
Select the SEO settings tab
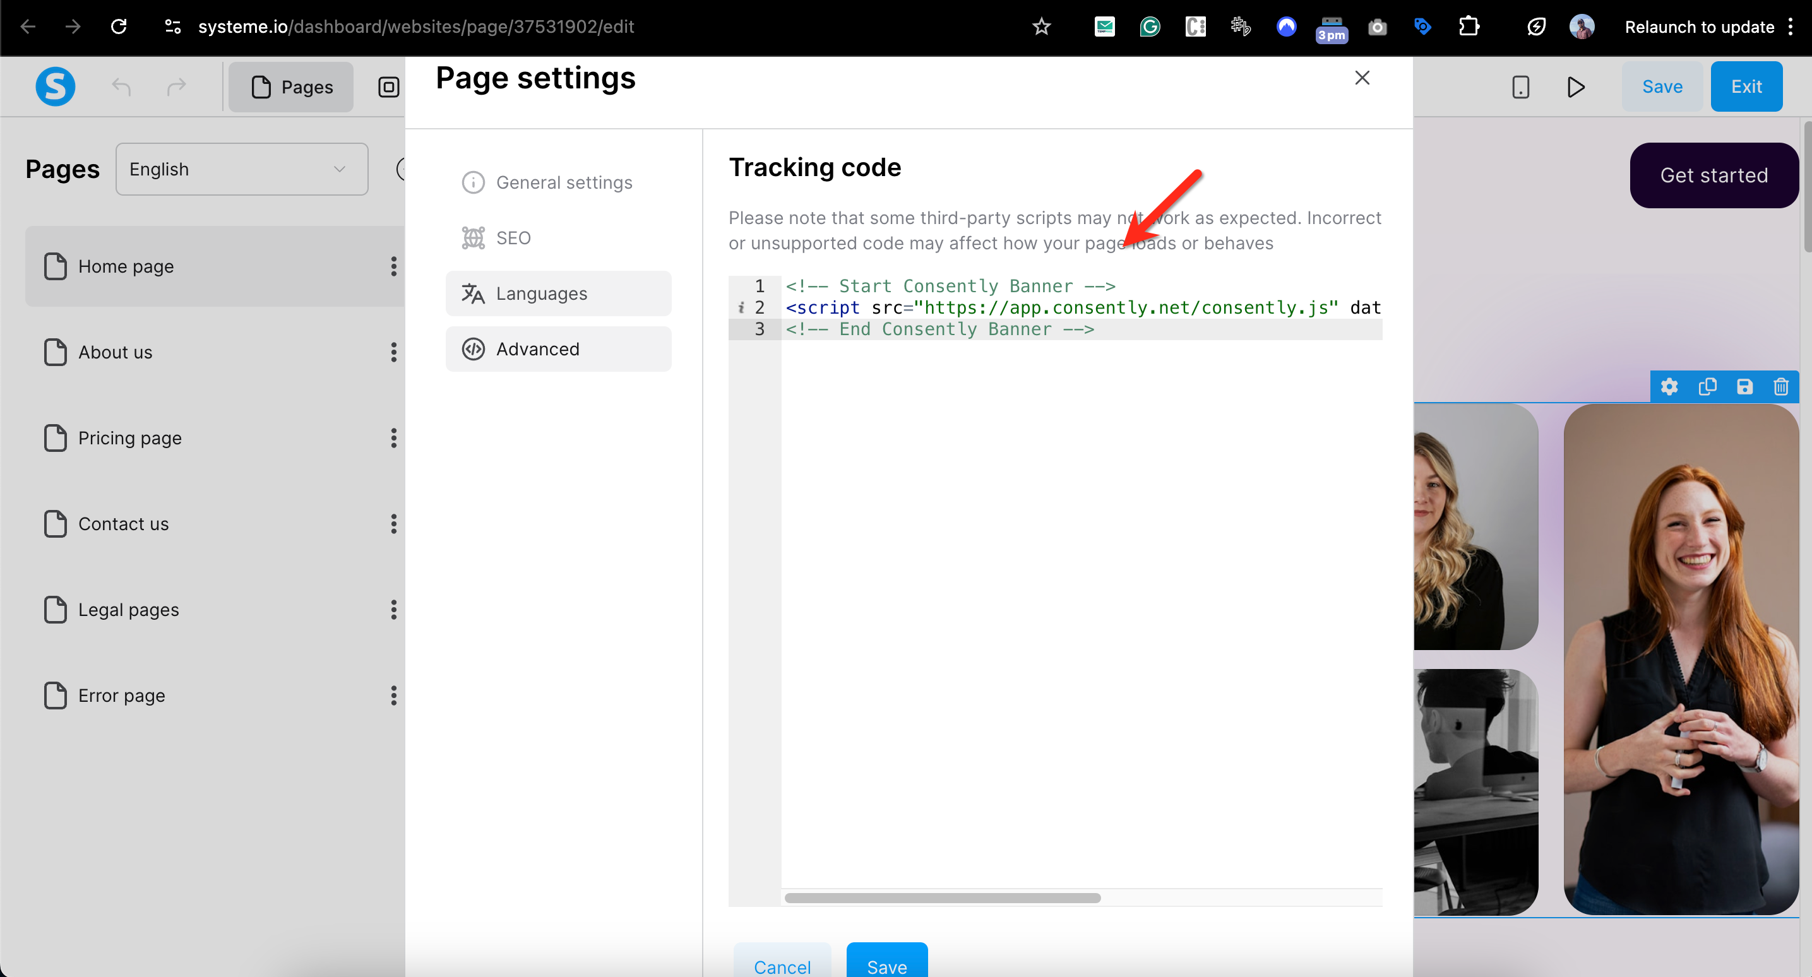[513, 239]
